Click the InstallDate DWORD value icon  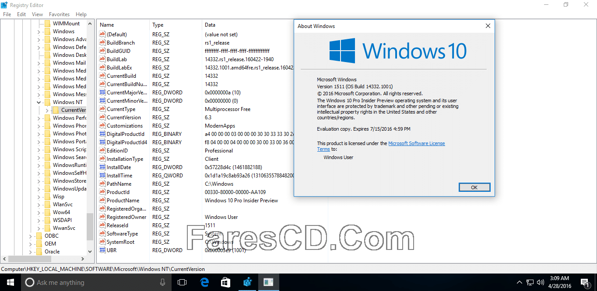(x=102, y=167)
